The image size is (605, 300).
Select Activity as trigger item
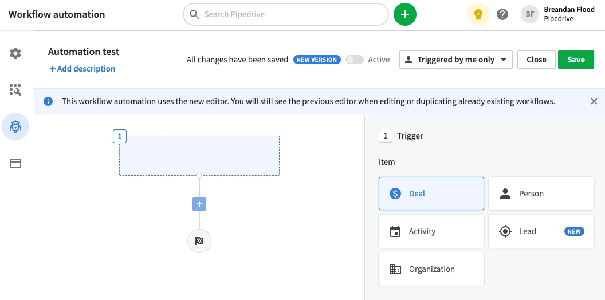point(431,231)
